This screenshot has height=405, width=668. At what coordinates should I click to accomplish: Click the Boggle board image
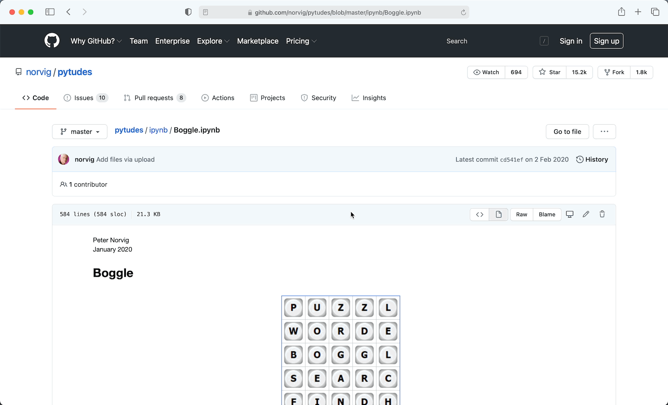click(341, 350)
